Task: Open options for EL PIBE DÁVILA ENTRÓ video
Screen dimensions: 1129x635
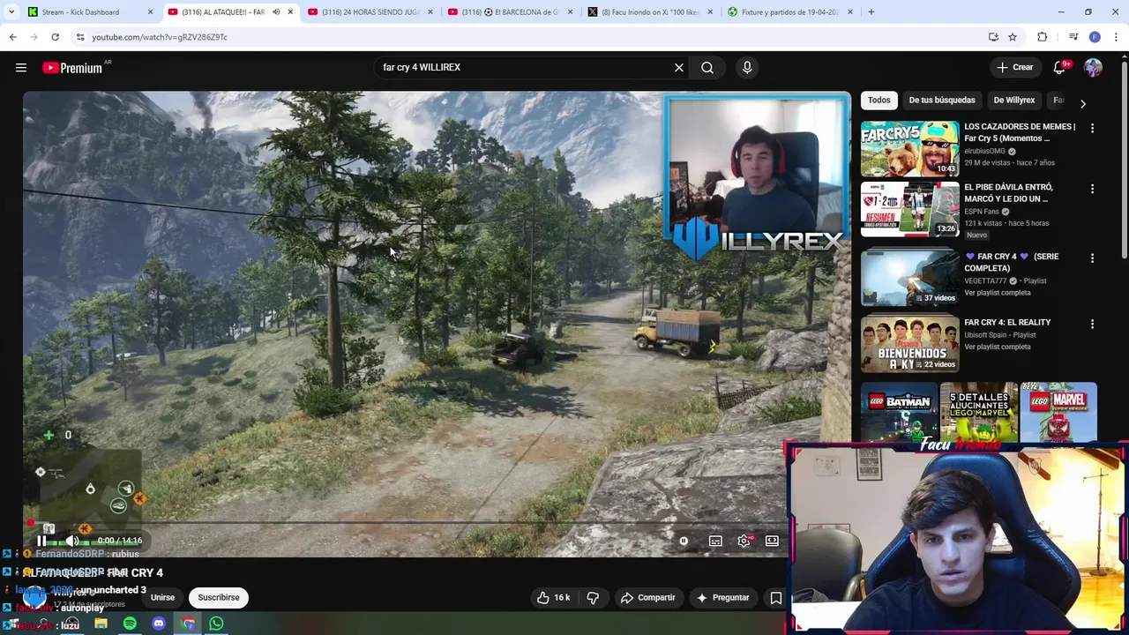Action: [1092, 189]
